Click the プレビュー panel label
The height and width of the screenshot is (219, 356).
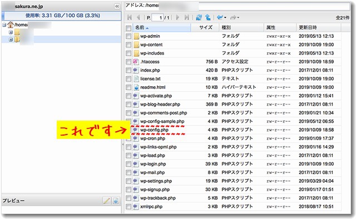click(13, 201)
